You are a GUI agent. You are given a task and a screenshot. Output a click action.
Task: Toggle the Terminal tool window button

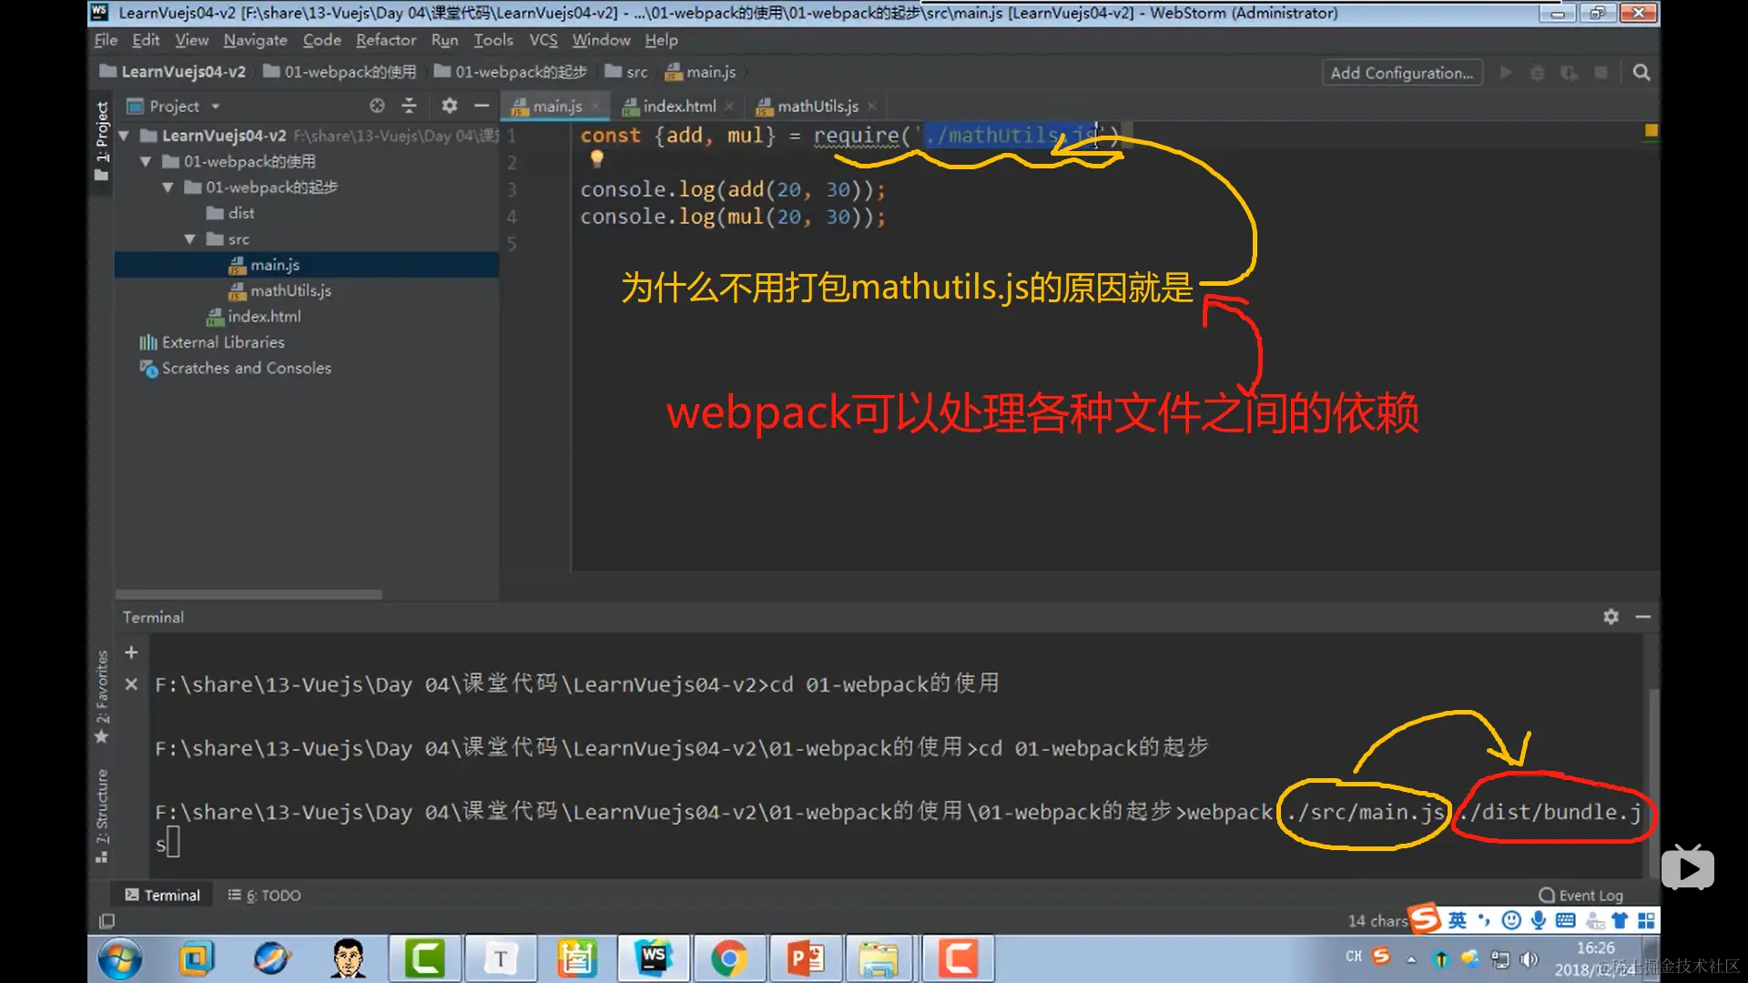[162, 895]
